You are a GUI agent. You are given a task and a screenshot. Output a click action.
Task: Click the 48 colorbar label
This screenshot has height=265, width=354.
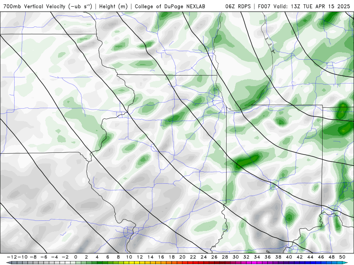pos(331,257)
